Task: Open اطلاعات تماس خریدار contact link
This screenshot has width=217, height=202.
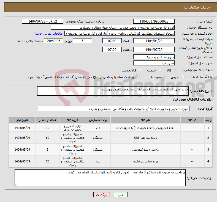Action: [49, 34]
